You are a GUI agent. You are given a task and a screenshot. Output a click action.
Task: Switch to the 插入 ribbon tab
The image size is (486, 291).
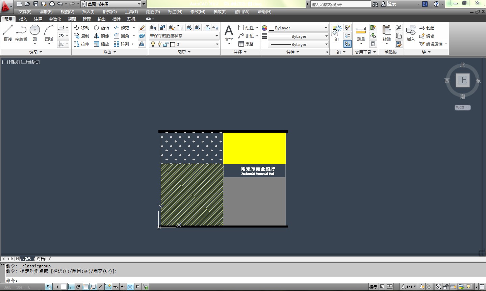[23, 19]
